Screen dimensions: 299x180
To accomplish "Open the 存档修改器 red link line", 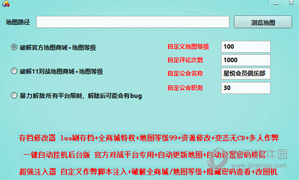I will click(149, 138).
